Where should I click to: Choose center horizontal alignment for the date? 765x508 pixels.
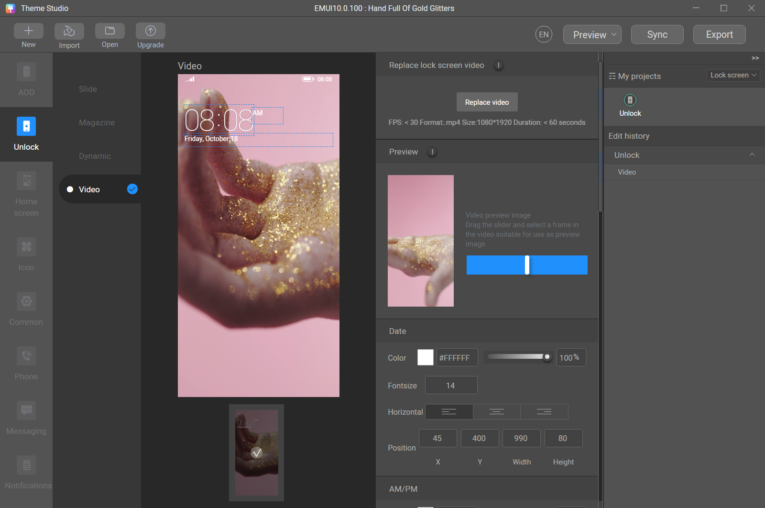[x=497, y=412]
